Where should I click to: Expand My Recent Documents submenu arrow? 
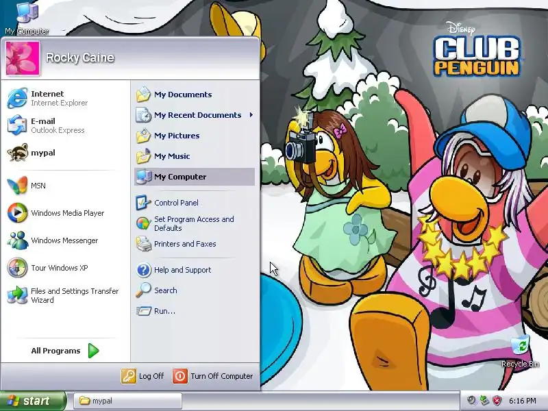click(x=251, y=115)
